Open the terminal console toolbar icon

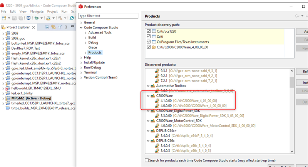click(x=28, y=18)
